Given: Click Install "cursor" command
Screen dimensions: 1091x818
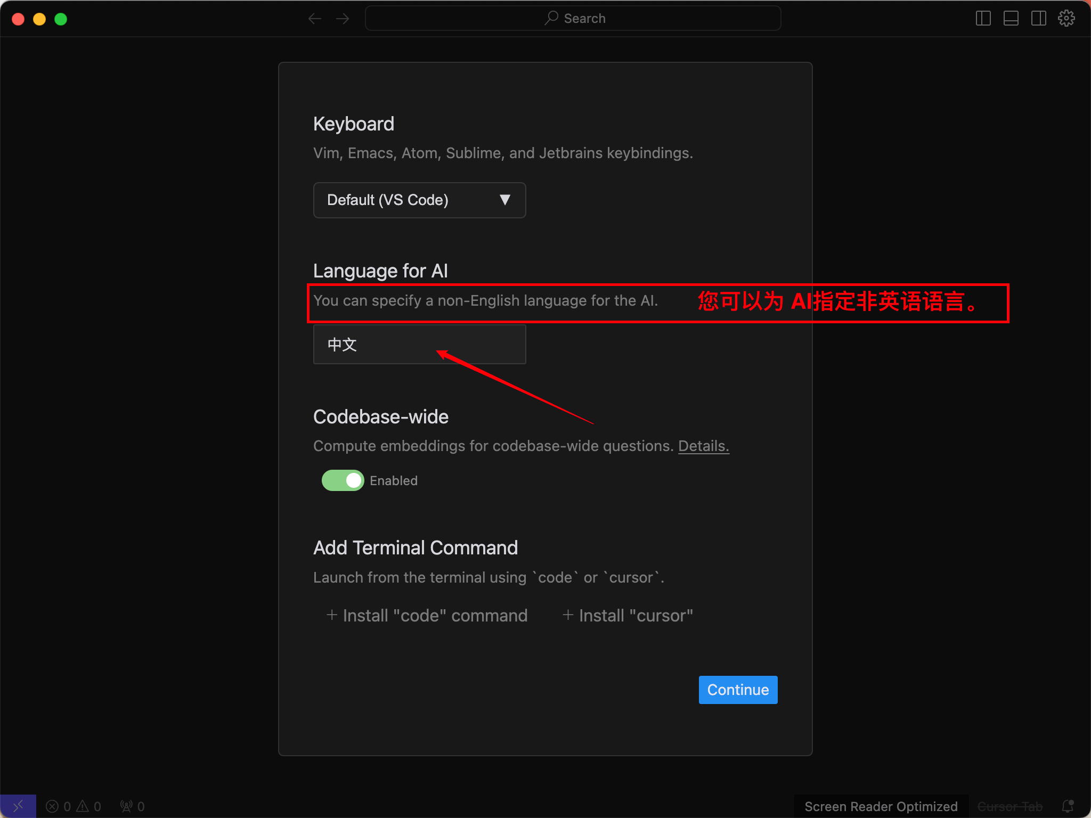Looking at the screenshot, I should pos(628,616).
